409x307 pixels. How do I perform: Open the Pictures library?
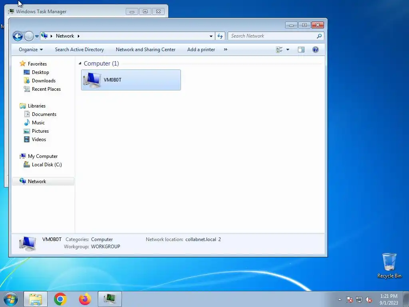40,131
